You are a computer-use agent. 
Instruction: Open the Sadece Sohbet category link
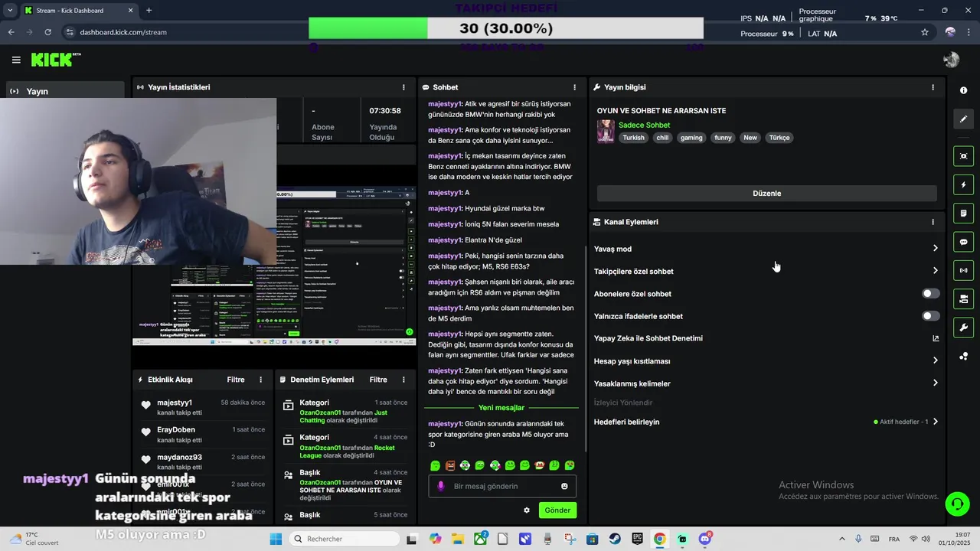pos(644,125)
